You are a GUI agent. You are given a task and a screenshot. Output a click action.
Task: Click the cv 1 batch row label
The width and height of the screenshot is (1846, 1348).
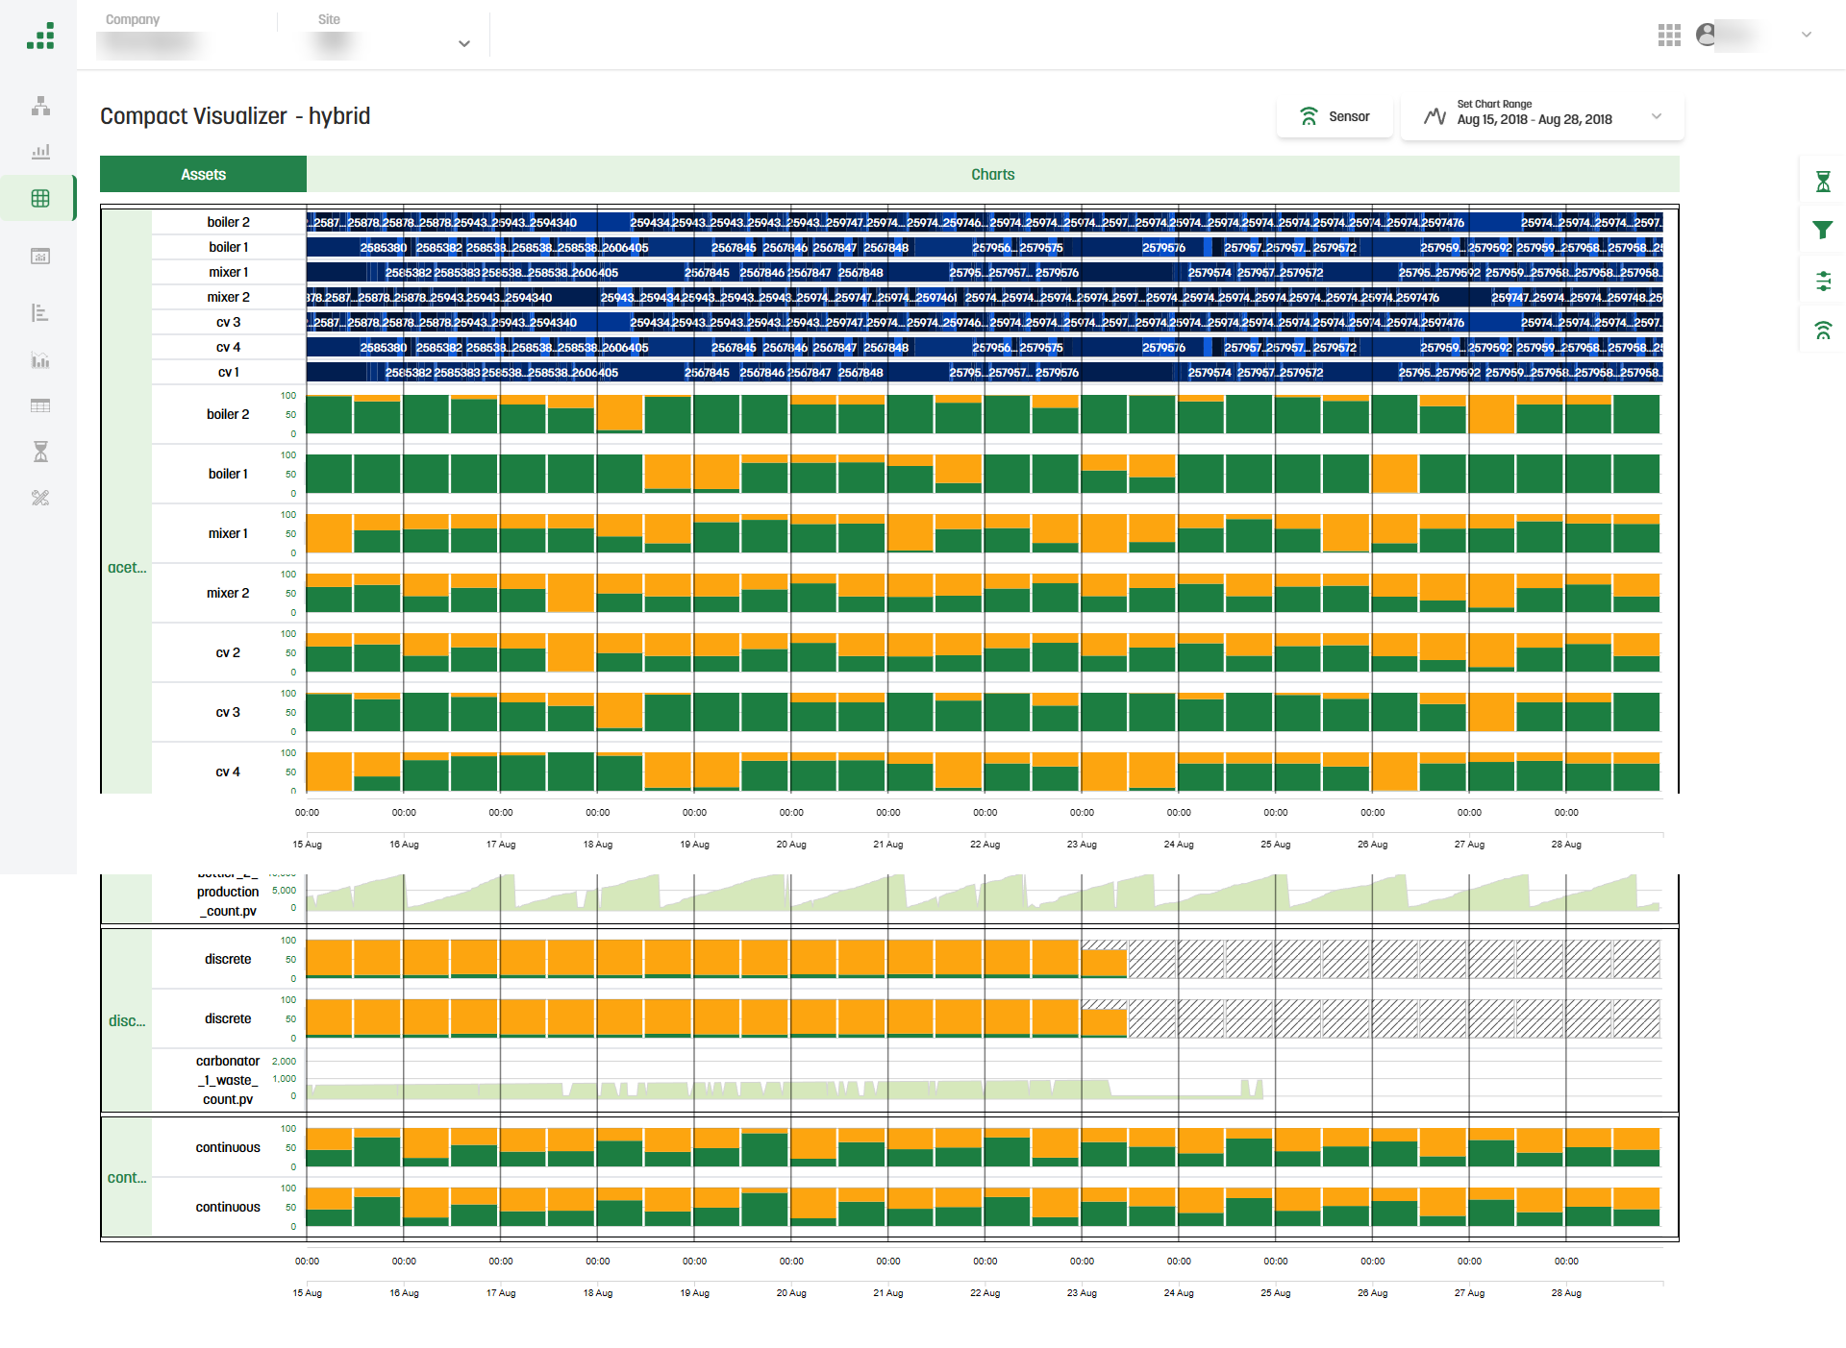(x=228, y=372)
